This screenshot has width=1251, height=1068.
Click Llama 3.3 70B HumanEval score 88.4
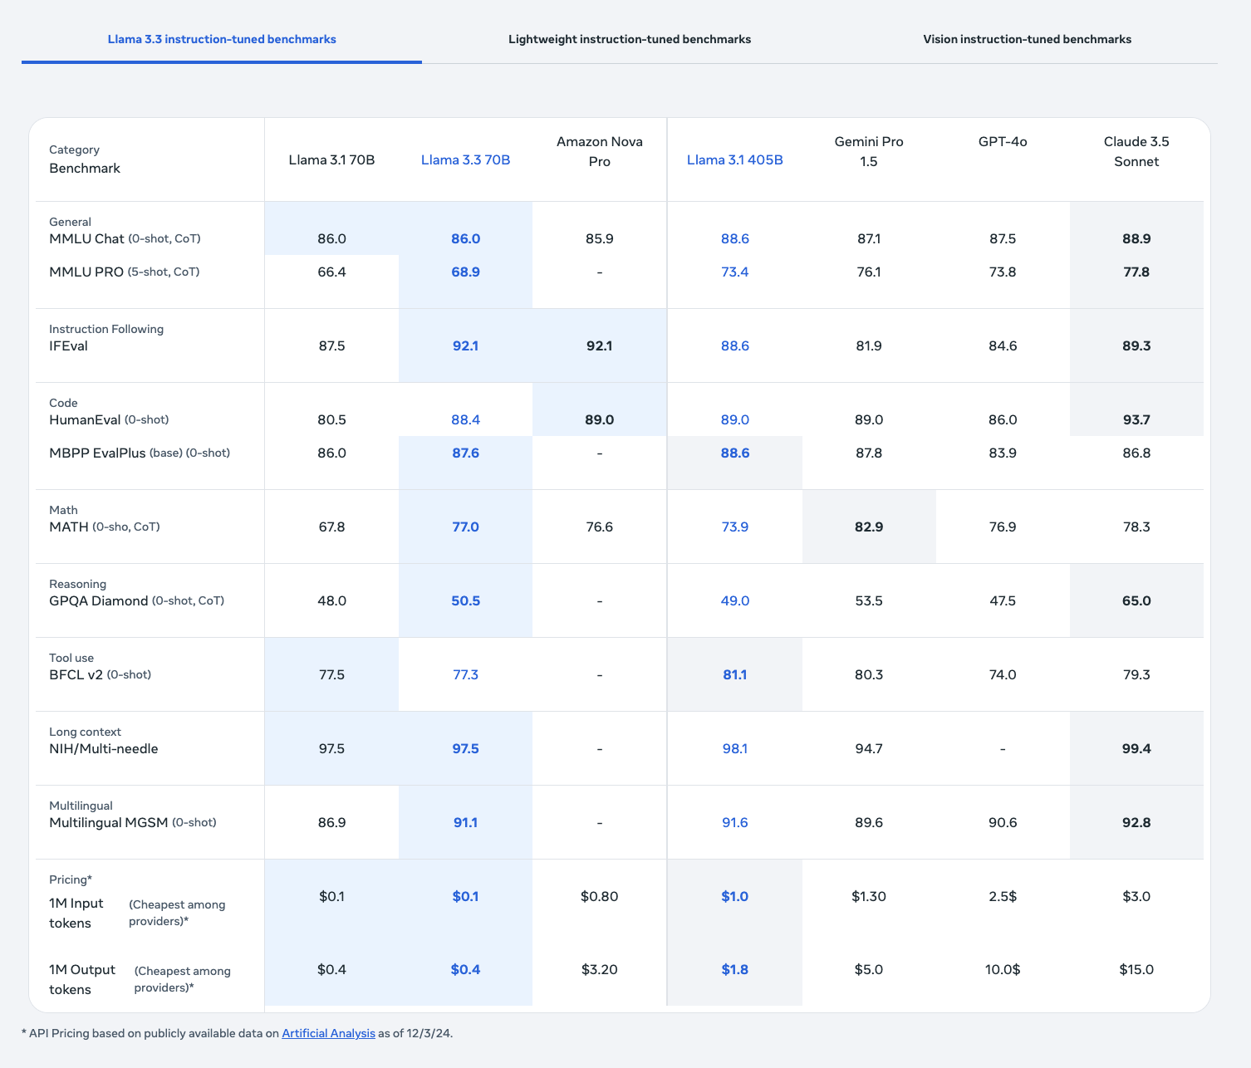465,419
